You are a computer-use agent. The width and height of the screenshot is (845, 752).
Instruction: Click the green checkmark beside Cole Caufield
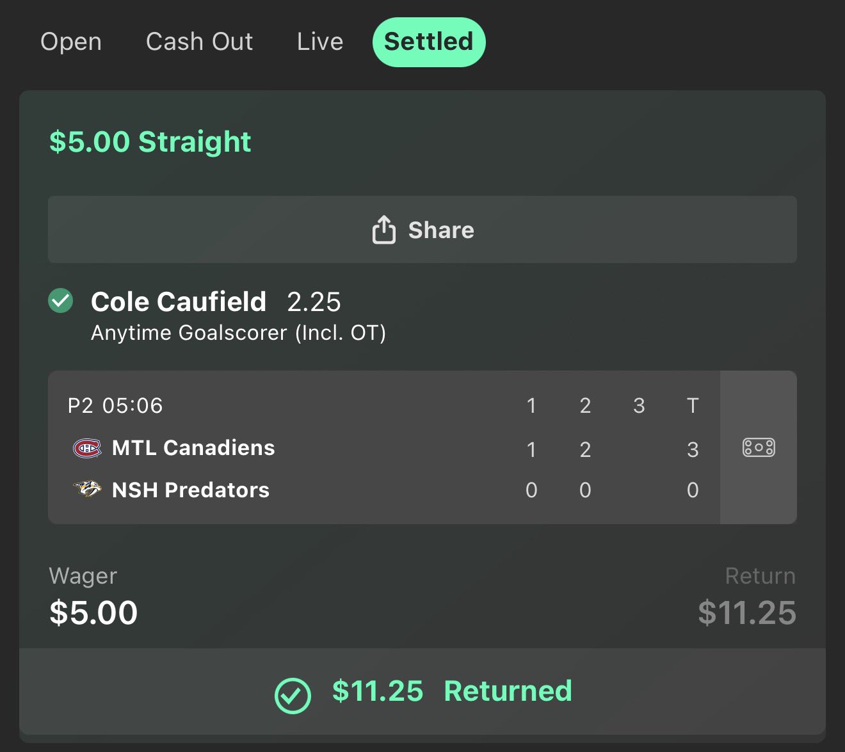click(61, 301)
